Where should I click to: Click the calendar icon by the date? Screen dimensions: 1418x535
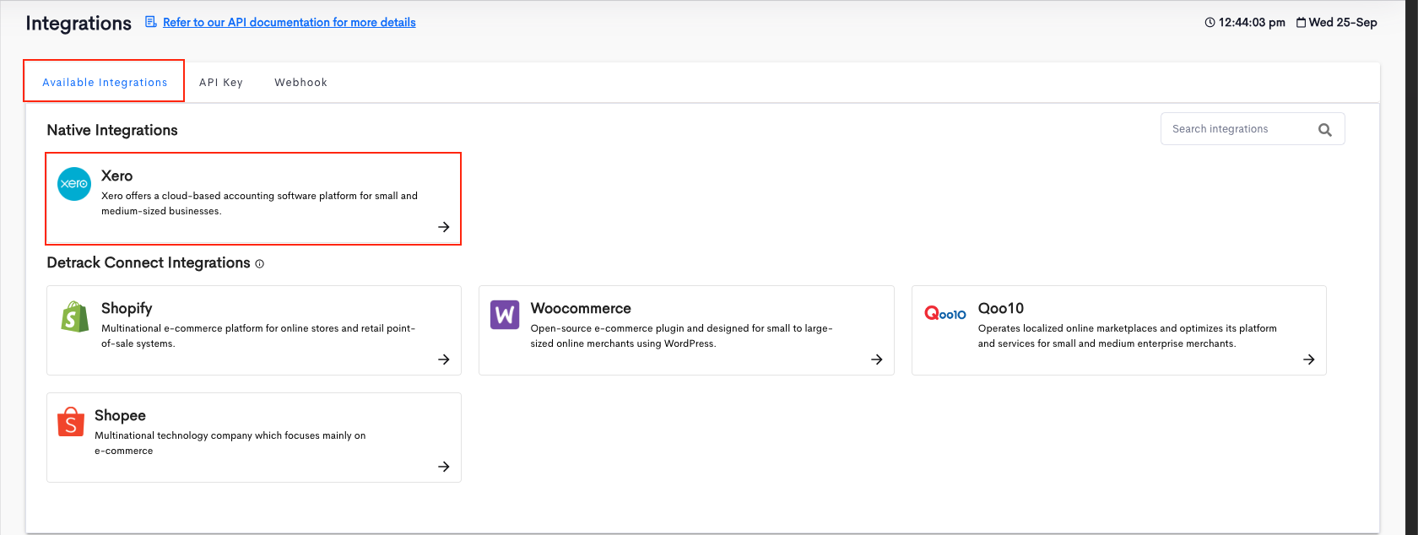[1301, 23]
